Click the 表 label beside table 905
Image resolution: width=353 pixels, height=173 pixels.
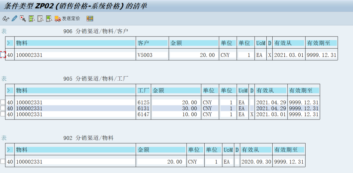(4, 79)
